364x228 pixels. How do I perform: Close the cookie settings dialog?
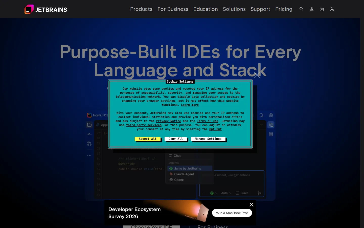point(257,75)
